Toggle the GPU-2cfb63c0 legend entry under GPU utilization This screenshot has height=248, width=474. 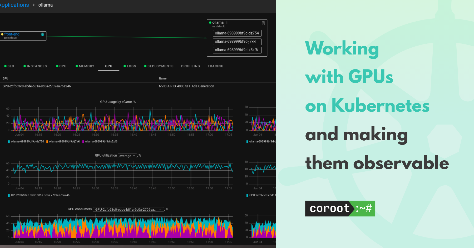[x=39, y=195]
